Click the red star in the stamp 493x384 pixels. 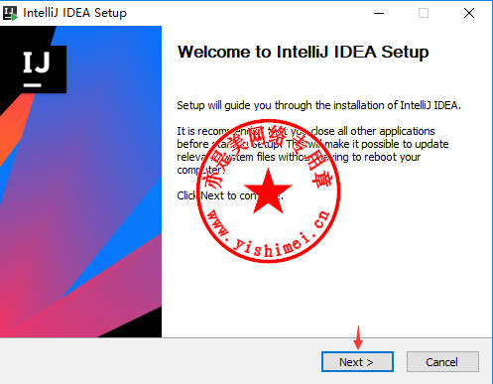tap(268, 192)
